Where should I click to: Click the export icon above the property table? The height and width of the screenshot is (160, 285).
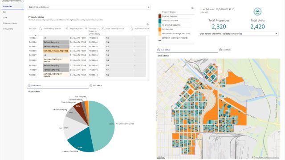pyautogui.click(x=147, y=24)
